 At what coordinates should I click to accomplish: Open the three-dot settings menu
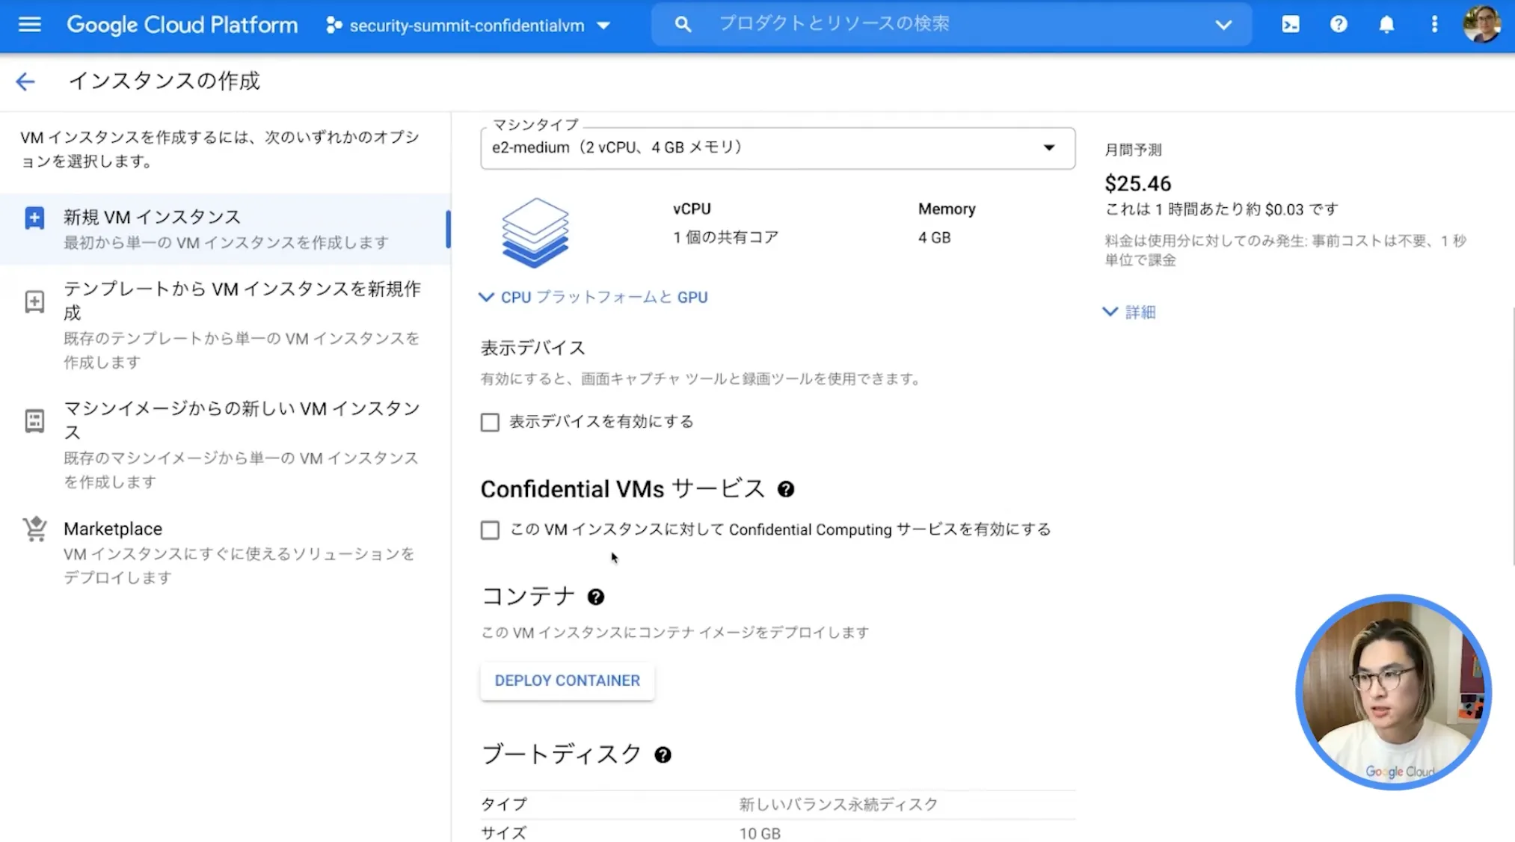pos(1434,25)
